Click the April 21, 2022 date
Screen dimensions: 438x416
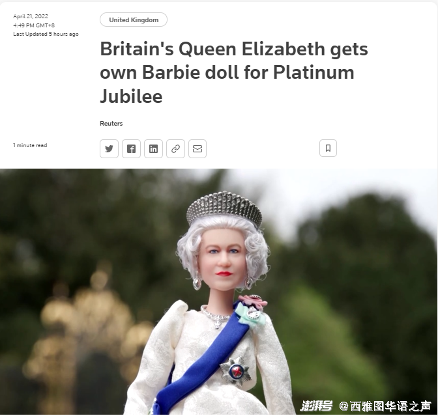(31, 16)
